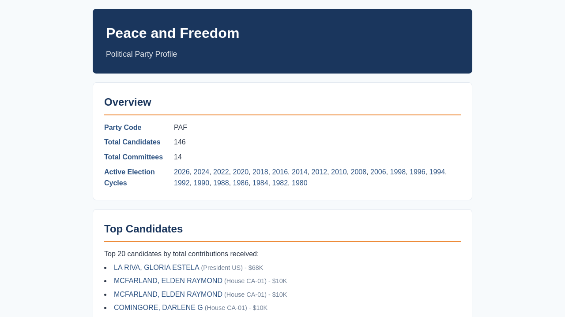The image size is (565, 317).
Task: View the 2020 election cycle
Action: tap(241, 172)
